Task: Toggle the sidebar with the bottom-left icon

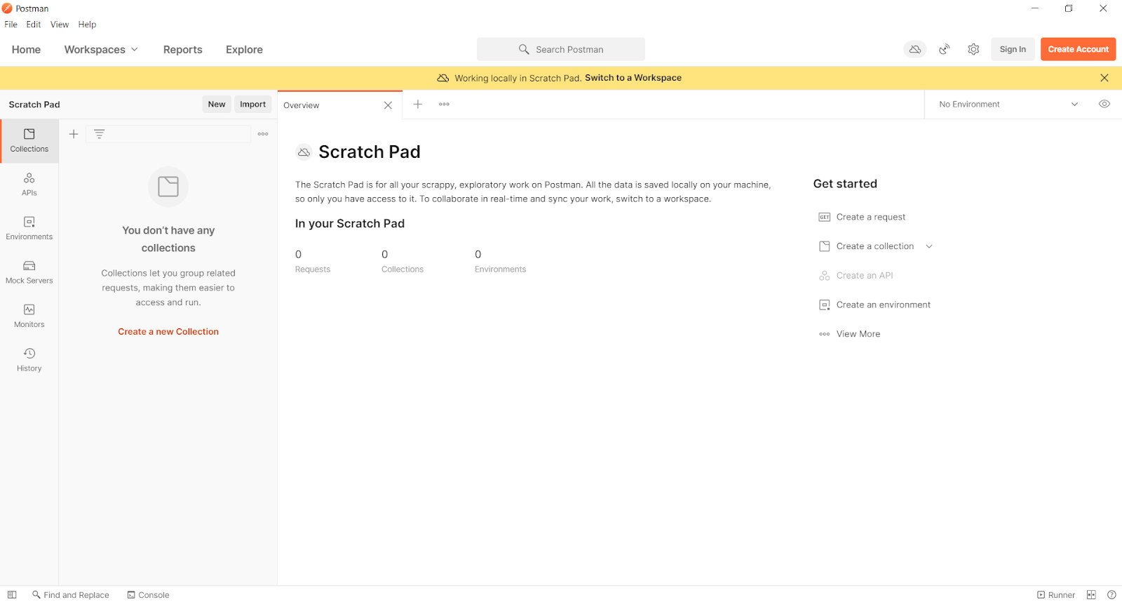Action: coord(12,595)
